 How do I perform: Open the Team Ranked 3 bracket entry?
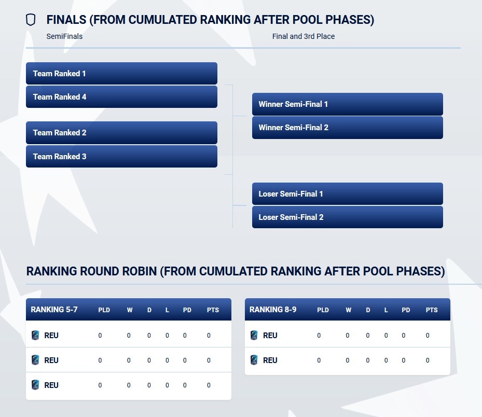coord(121,157)
